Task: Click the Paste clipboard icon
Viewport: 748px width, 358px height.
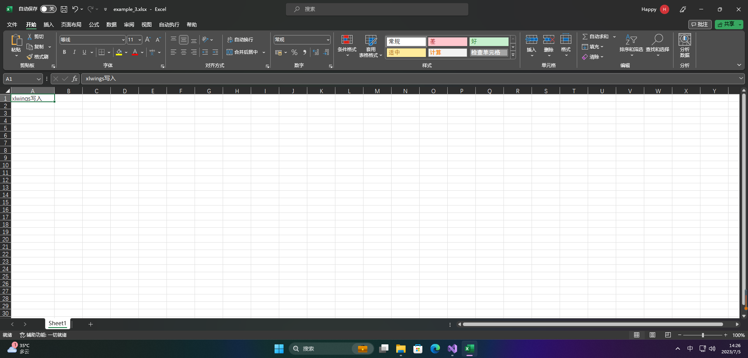Action: [x=16, y=40]
